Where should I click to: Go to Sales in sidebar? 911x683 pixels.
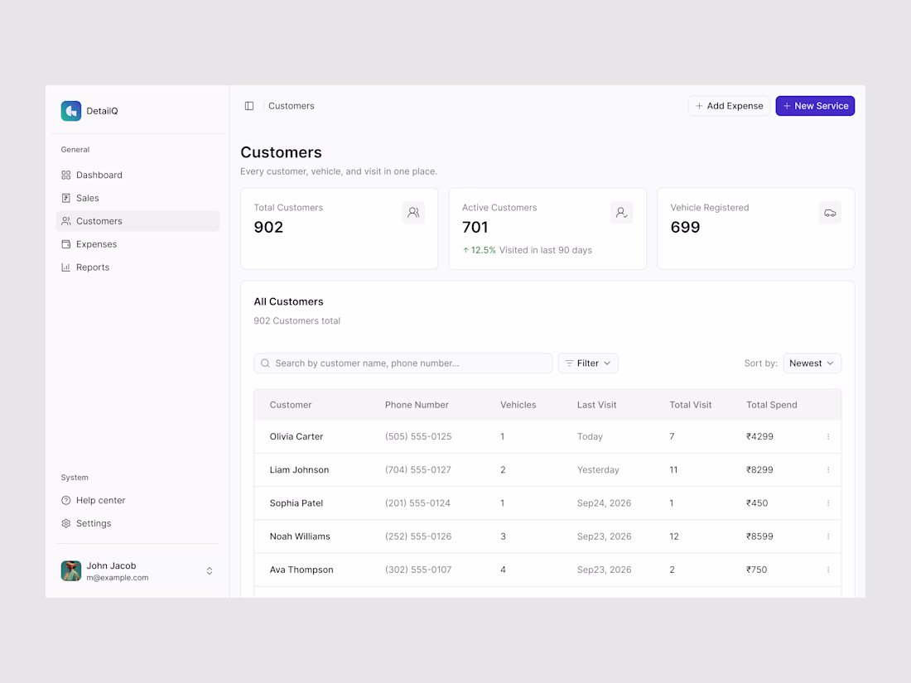click(x=137, y=198)
